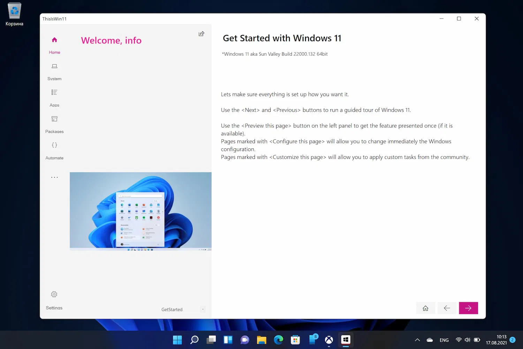Go to home with the house button
523x349 pixels.
(425, 308)
